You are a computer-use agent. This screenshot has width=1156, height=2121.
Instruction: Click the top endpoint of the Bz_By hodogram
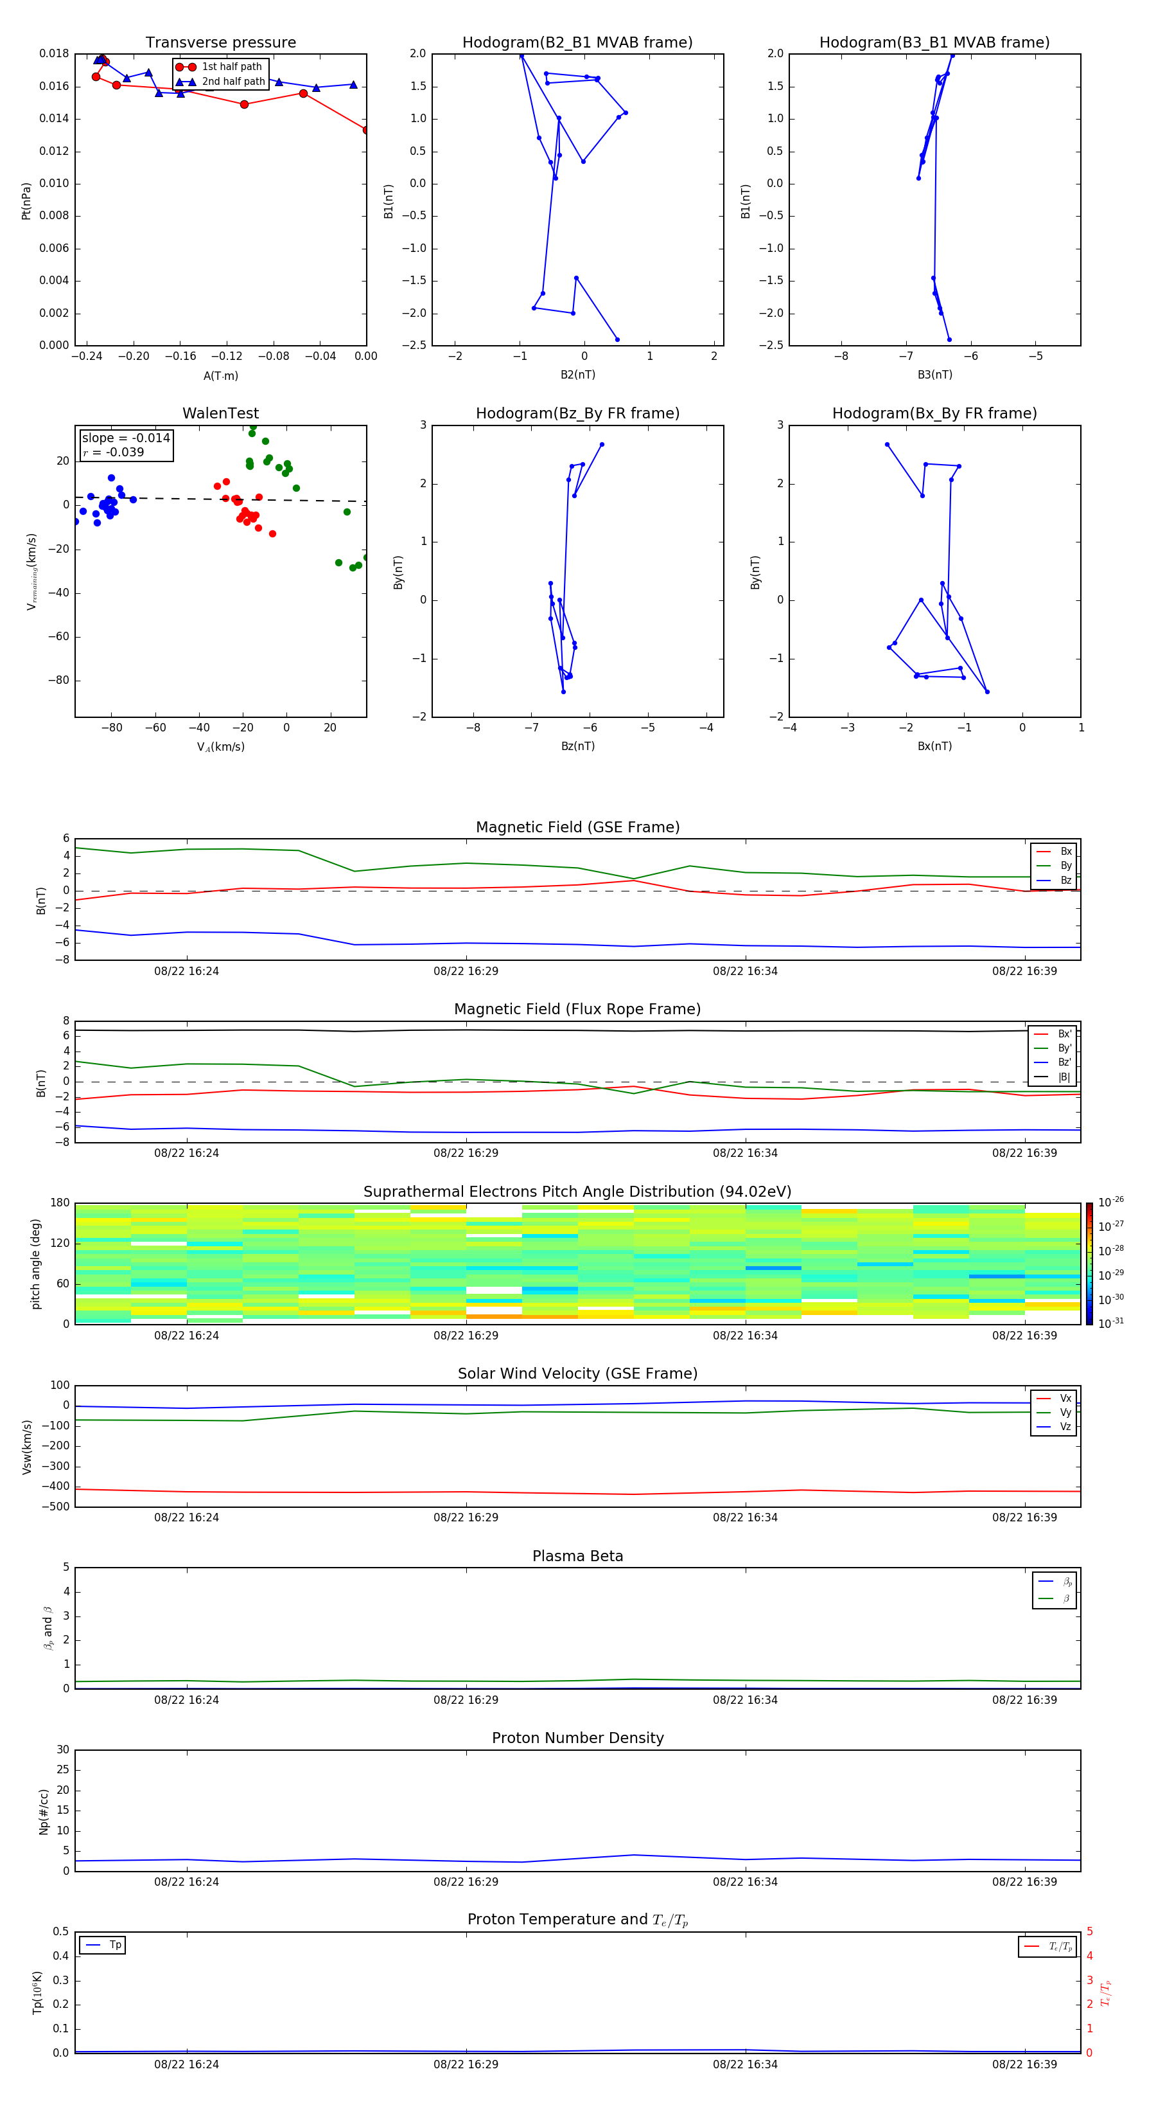(602, 445)
